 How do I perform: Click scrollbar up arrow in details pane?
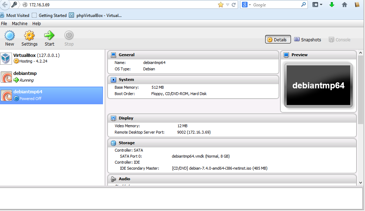tap(360, 53)
